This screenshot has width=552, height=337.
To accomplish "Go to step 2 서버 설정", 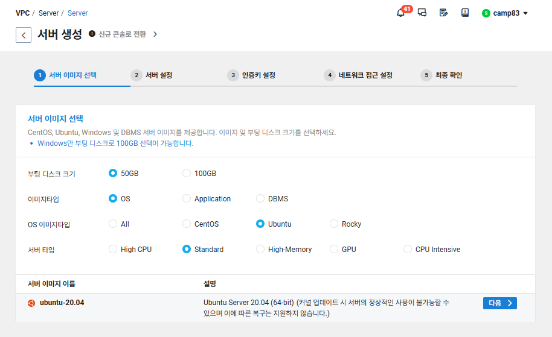I will (x=152, y=75).
